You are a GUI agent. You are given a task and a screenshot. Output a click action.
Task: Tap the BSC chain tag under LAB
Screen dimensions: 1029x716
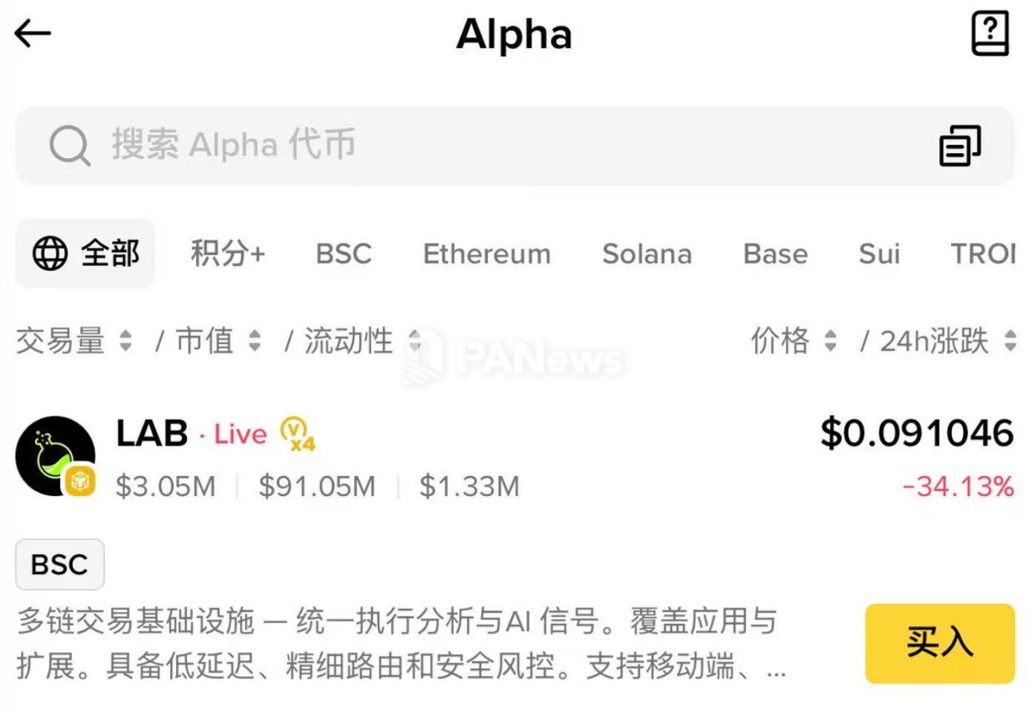59,564
